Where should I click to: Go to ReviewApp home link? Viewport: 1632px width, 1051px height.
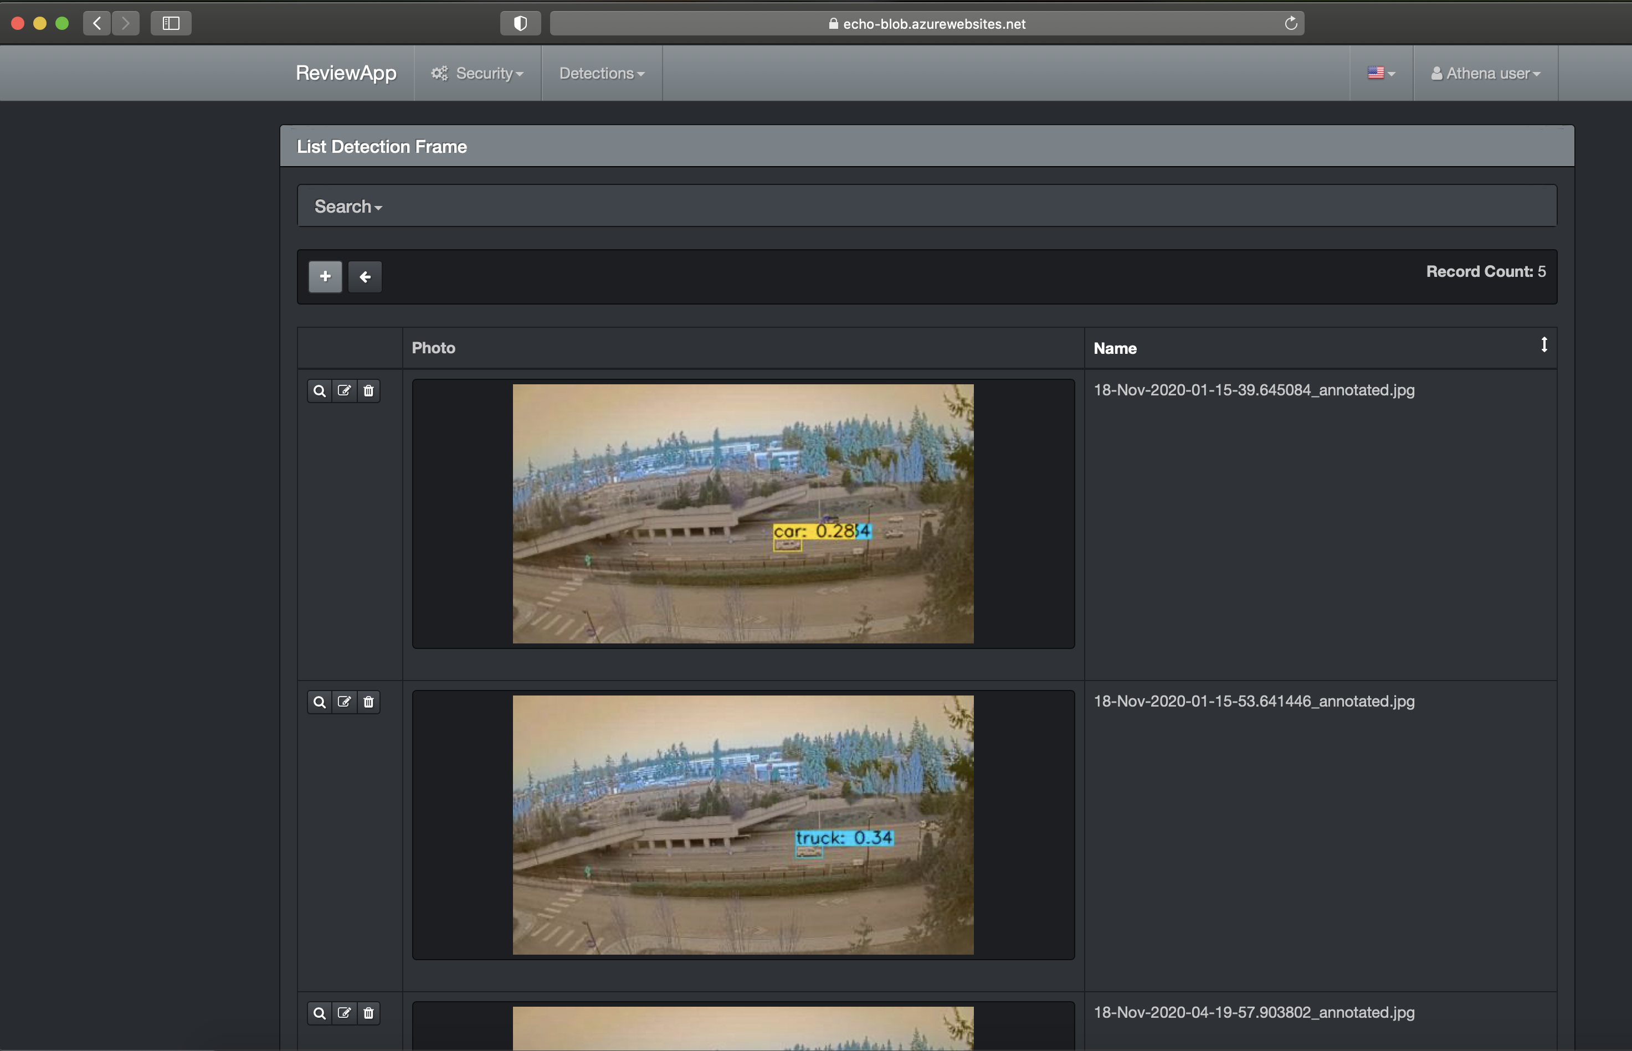(345, 73)
